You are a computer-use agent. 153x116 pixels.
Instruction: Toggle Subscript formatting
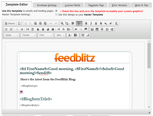point(106,24)
